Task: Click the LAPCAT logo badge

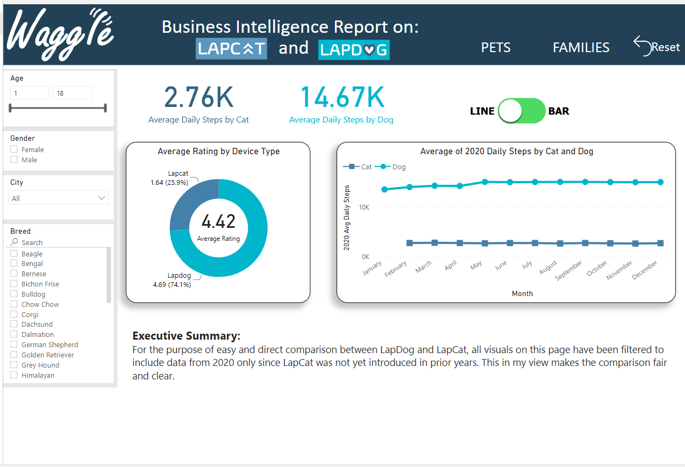Action: point(231,48)
